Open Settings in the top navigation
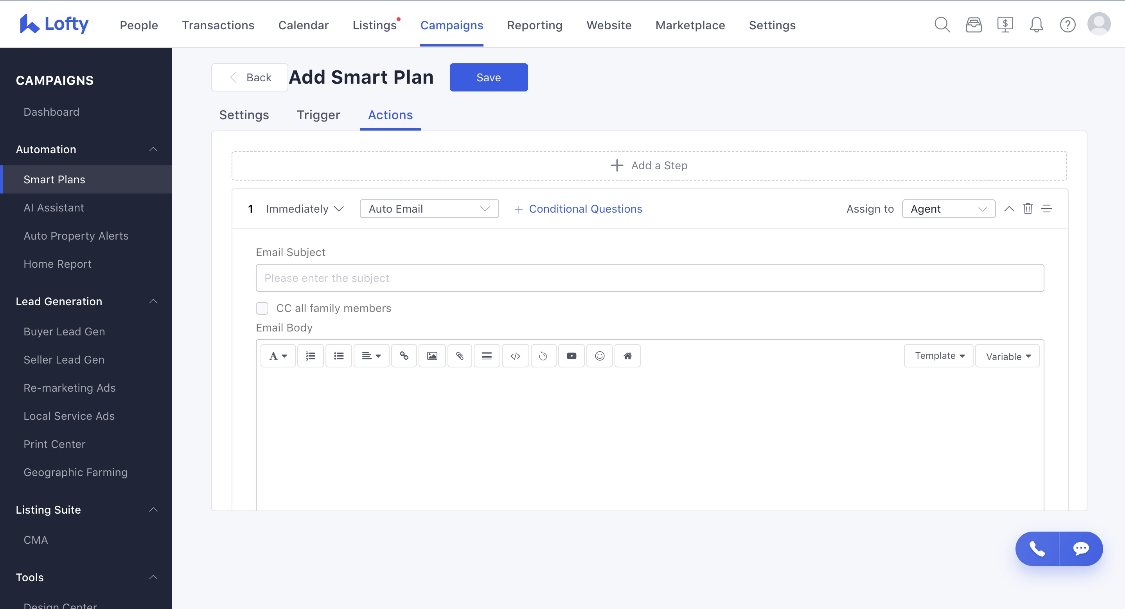This screenshot has width=1125, height=609. [x=772, y=25]
